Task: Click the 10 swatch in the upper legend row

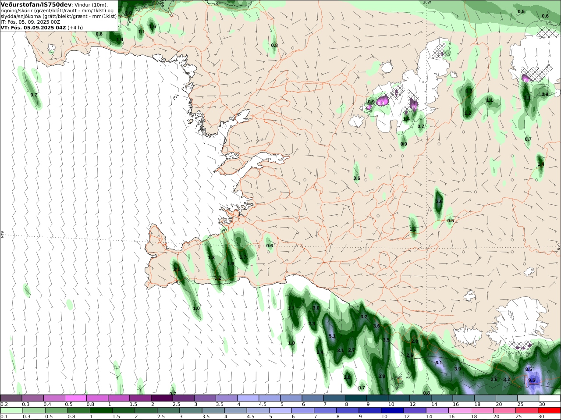Action: pos(399,398)
